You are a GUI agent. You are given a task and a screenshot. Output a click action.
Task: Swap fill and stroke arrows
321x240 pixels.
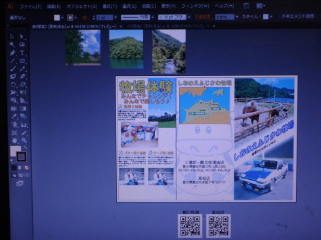coord(25,148)
